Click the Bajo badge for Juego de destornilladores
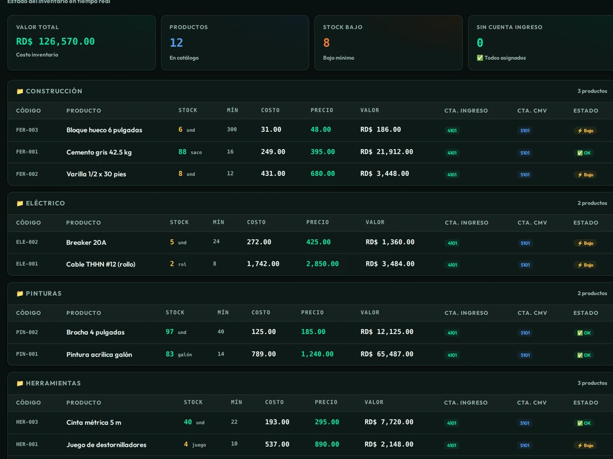 586,446
